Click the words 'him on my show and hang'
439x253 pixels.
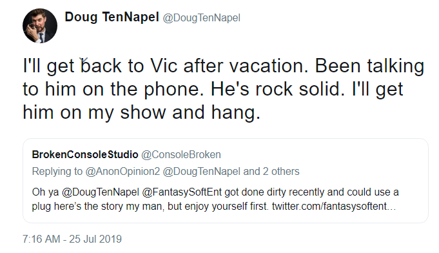point(141,113)
